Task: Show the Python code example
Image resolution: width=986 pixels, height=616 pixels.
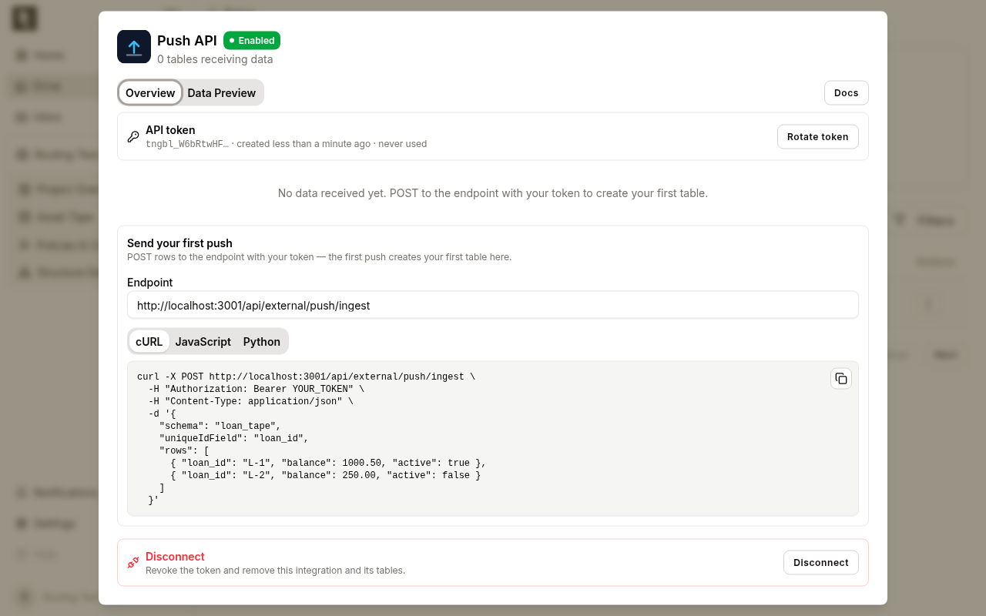Action: pyautogui.click(x=262, y=342)
